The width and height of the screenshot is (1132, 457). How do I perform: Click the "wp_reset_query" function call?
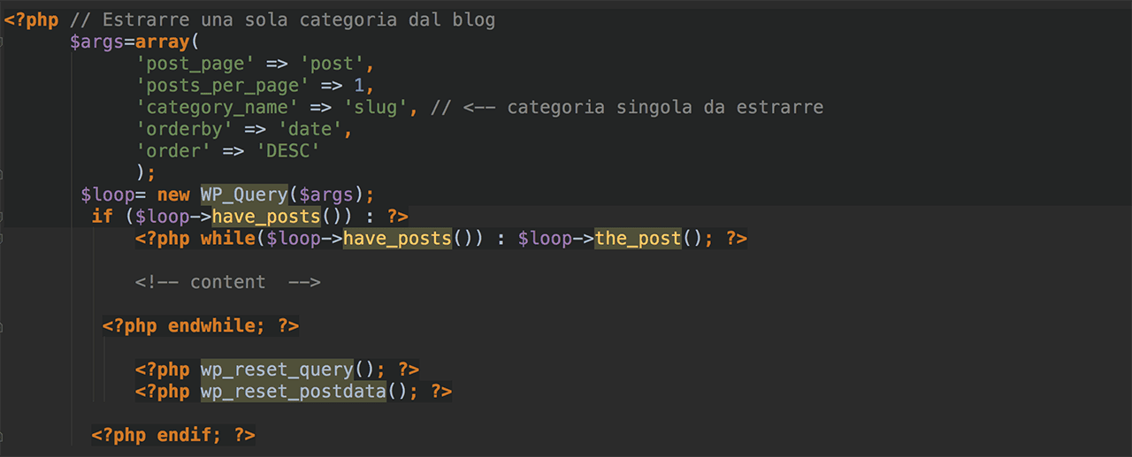pyautogui.click(x=277, y=369)
